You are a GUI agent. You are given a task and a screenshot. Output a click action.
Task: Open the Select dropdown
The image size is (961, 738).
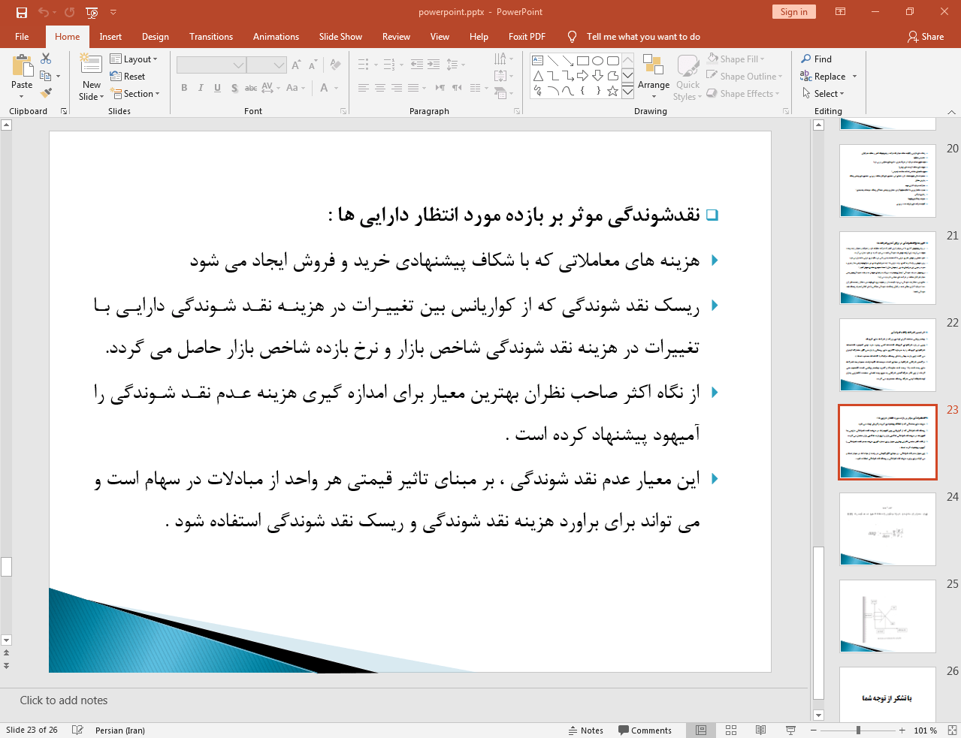click(x=823, y=94)
